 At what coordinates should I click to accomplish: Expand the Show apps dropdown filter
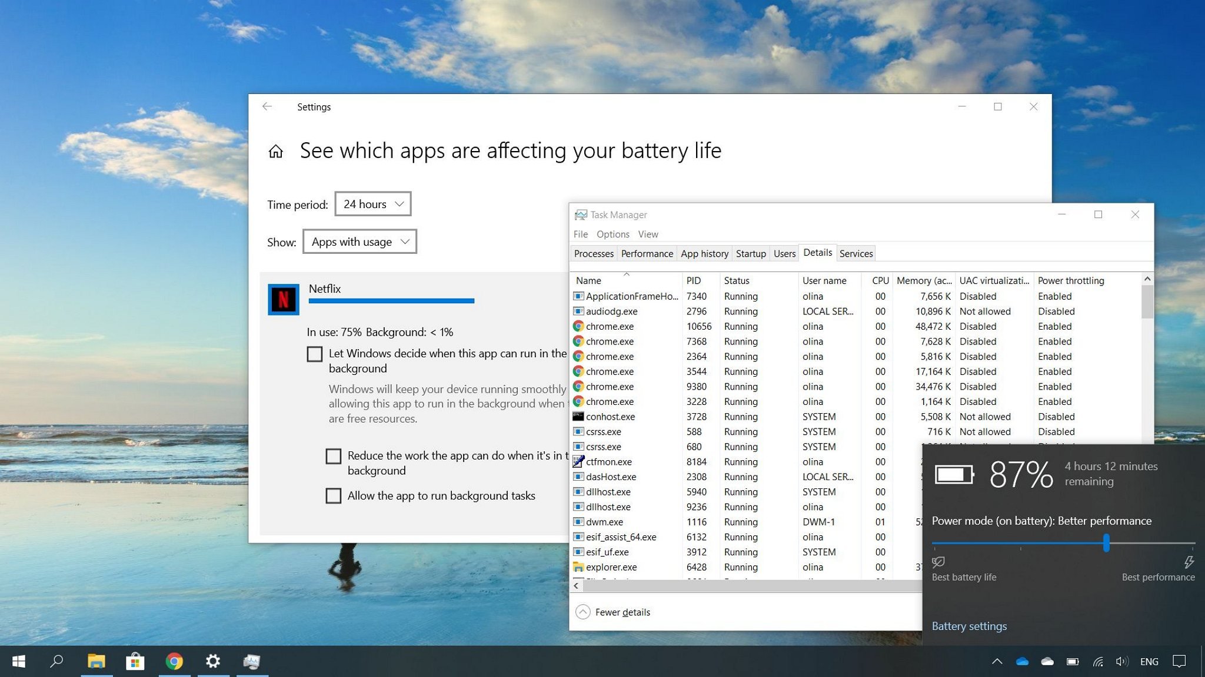pyautogui.click(x=359, y=240)
